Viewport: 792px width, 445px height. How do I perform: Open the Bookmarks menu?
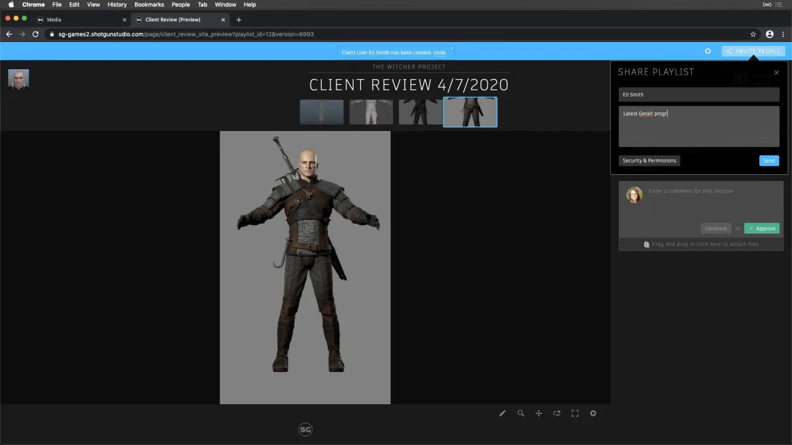(149, 4)
